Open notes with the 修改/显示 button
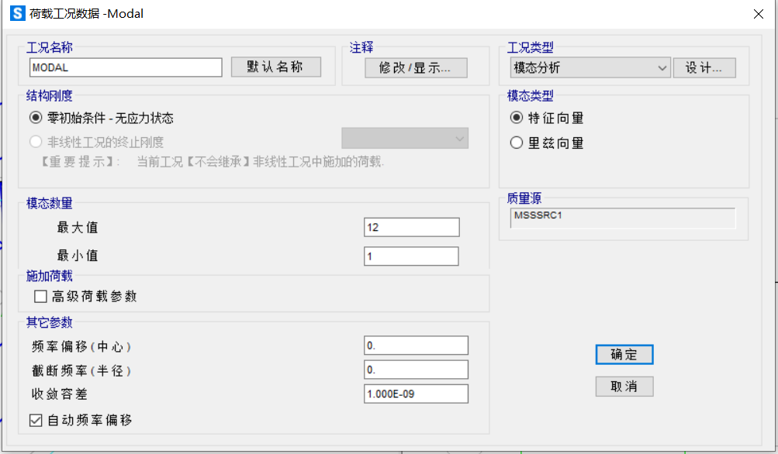The image size is (778, 454). 416,68
